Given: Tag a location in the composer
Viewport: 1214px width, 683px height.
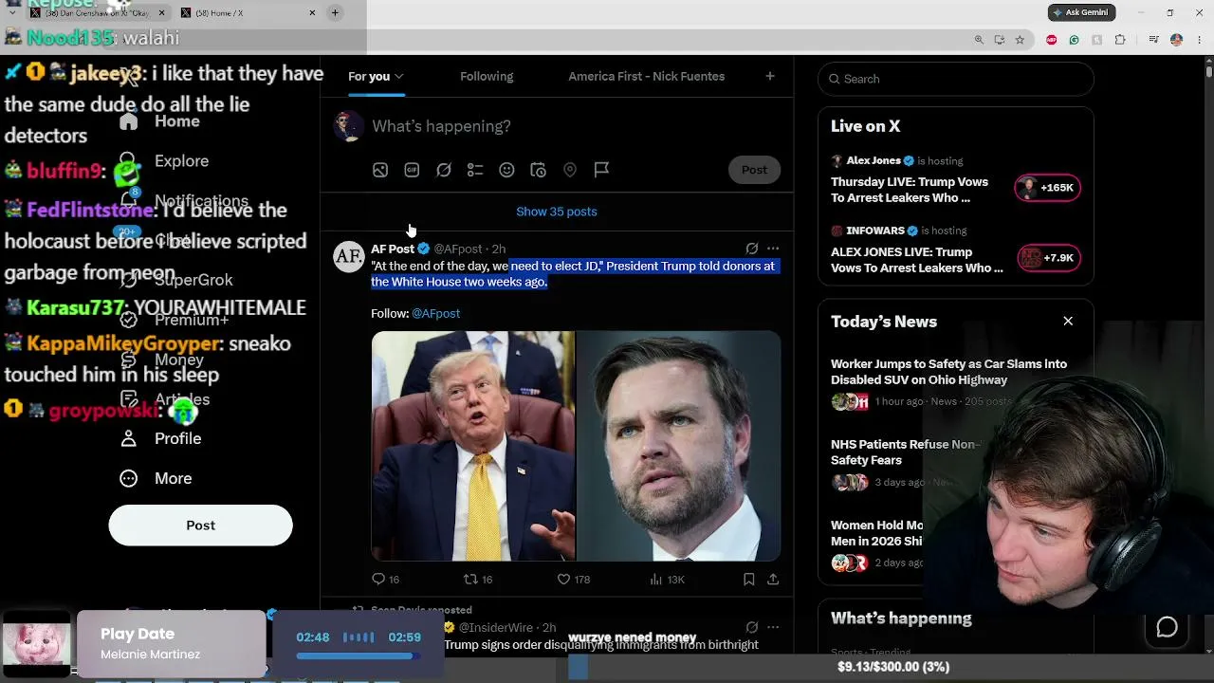Looking at the screenshot, I should [x=570, y=170].
